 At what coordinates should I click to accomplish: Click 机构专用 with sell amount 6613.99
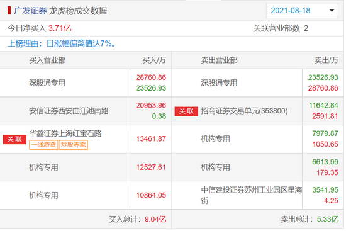point(215,167)
